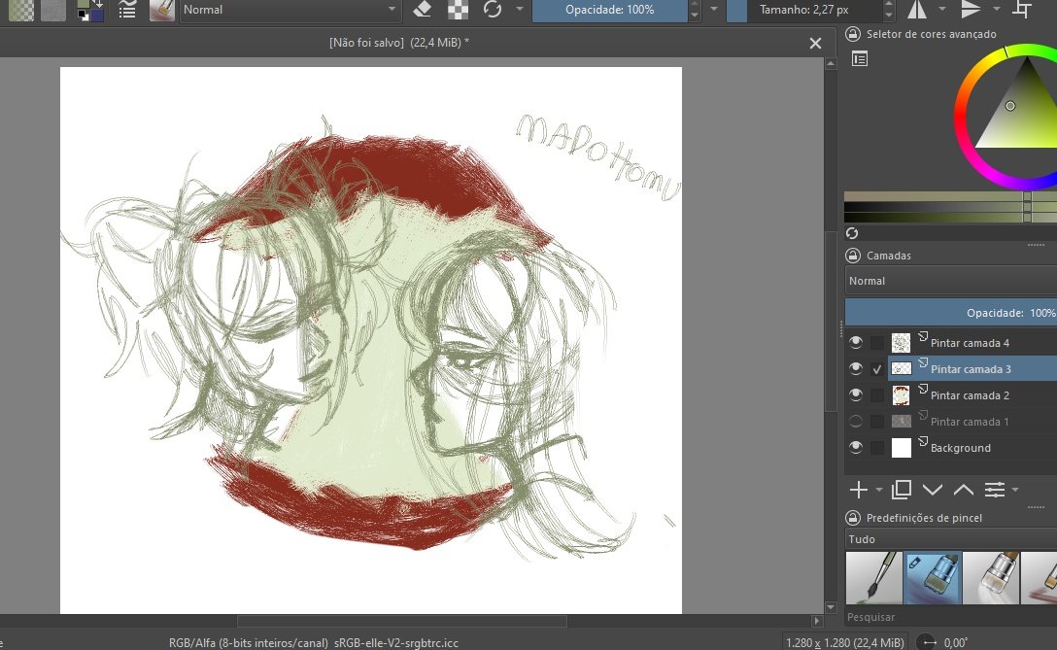Open the color selector settings icon

(x=860, y=58)
